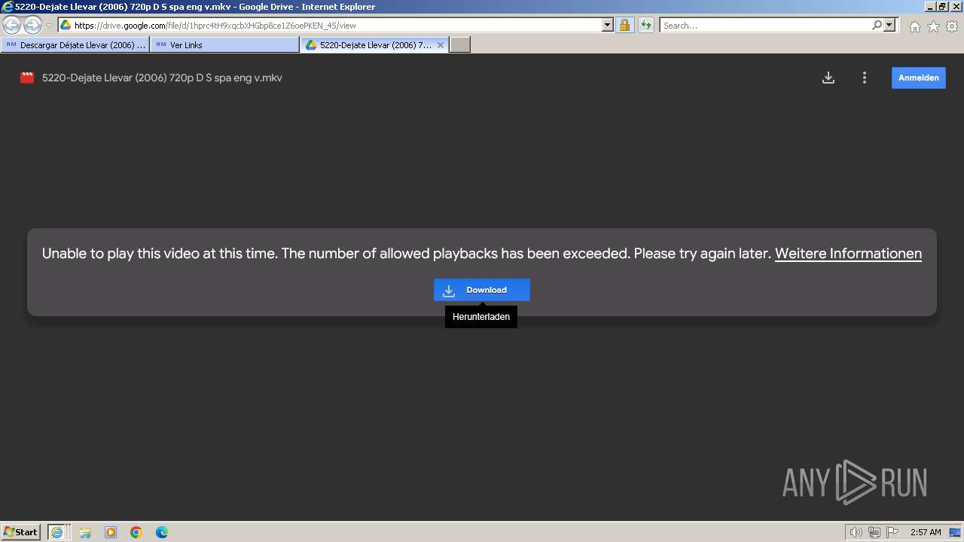Close the 5220-Dejate Llevar tab
This screenshot has height=542, width=964.
click(441, 45)
